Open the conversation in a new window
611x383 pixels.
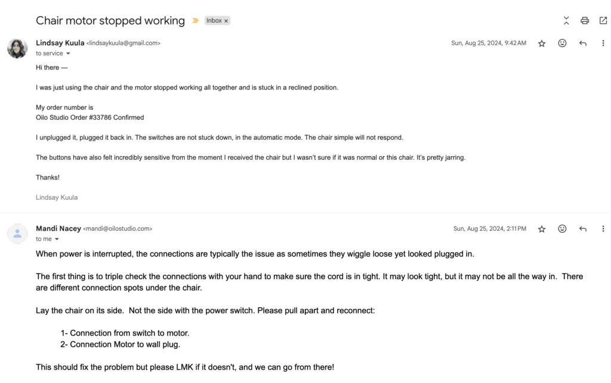(x=603, y=21)
